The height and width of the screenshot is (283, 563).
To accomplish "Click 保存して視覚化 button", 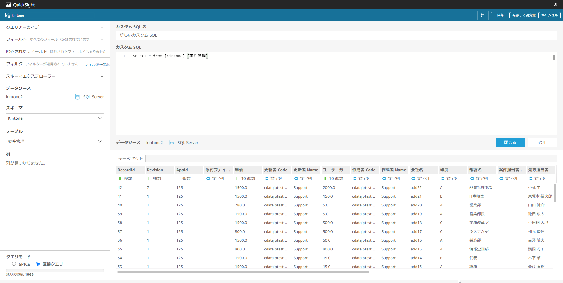I will 524,15.
